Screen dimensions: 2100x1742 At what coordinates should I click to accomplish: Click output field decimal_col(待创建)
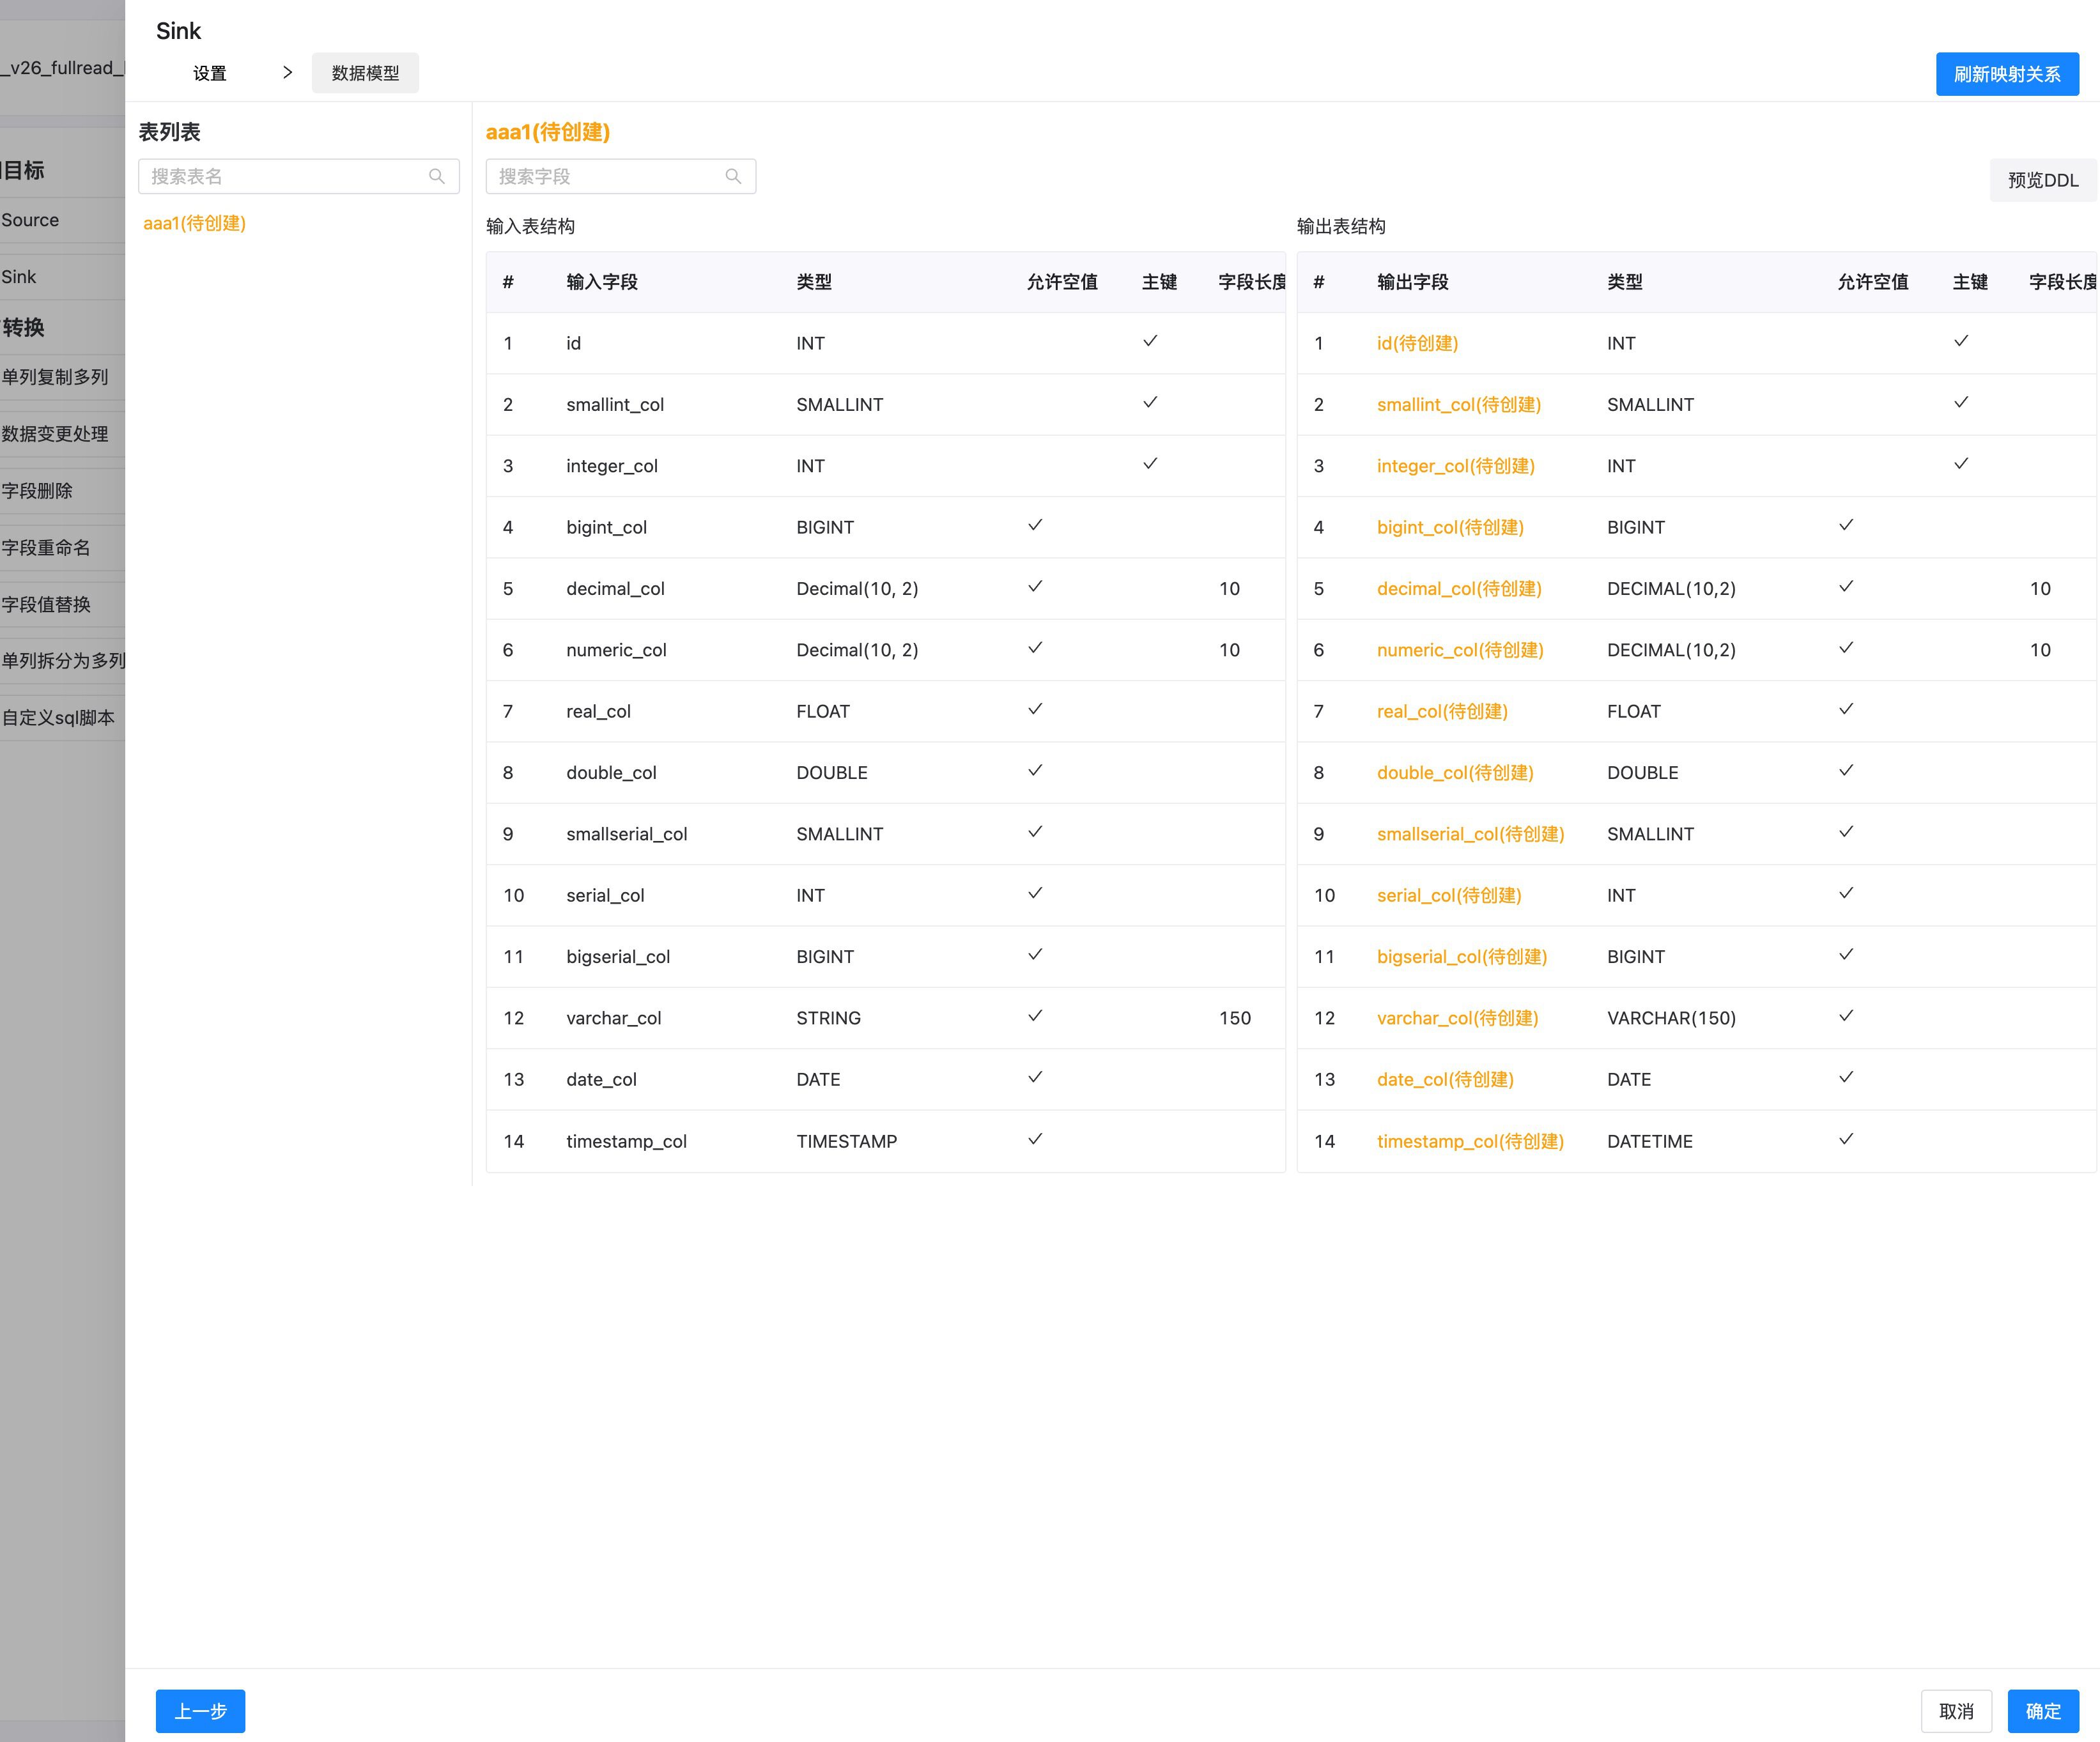coord(1459,588)
